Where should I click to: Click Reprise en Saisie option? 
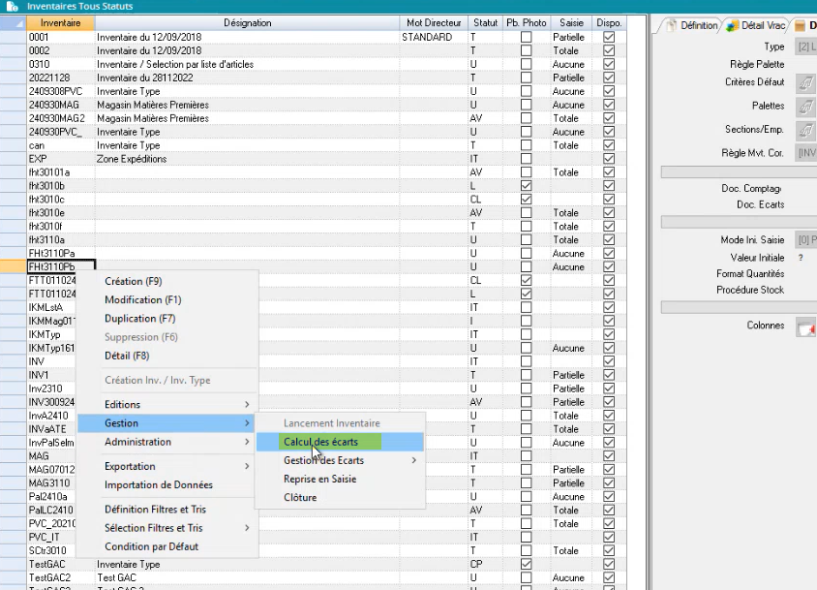point(319,479)
